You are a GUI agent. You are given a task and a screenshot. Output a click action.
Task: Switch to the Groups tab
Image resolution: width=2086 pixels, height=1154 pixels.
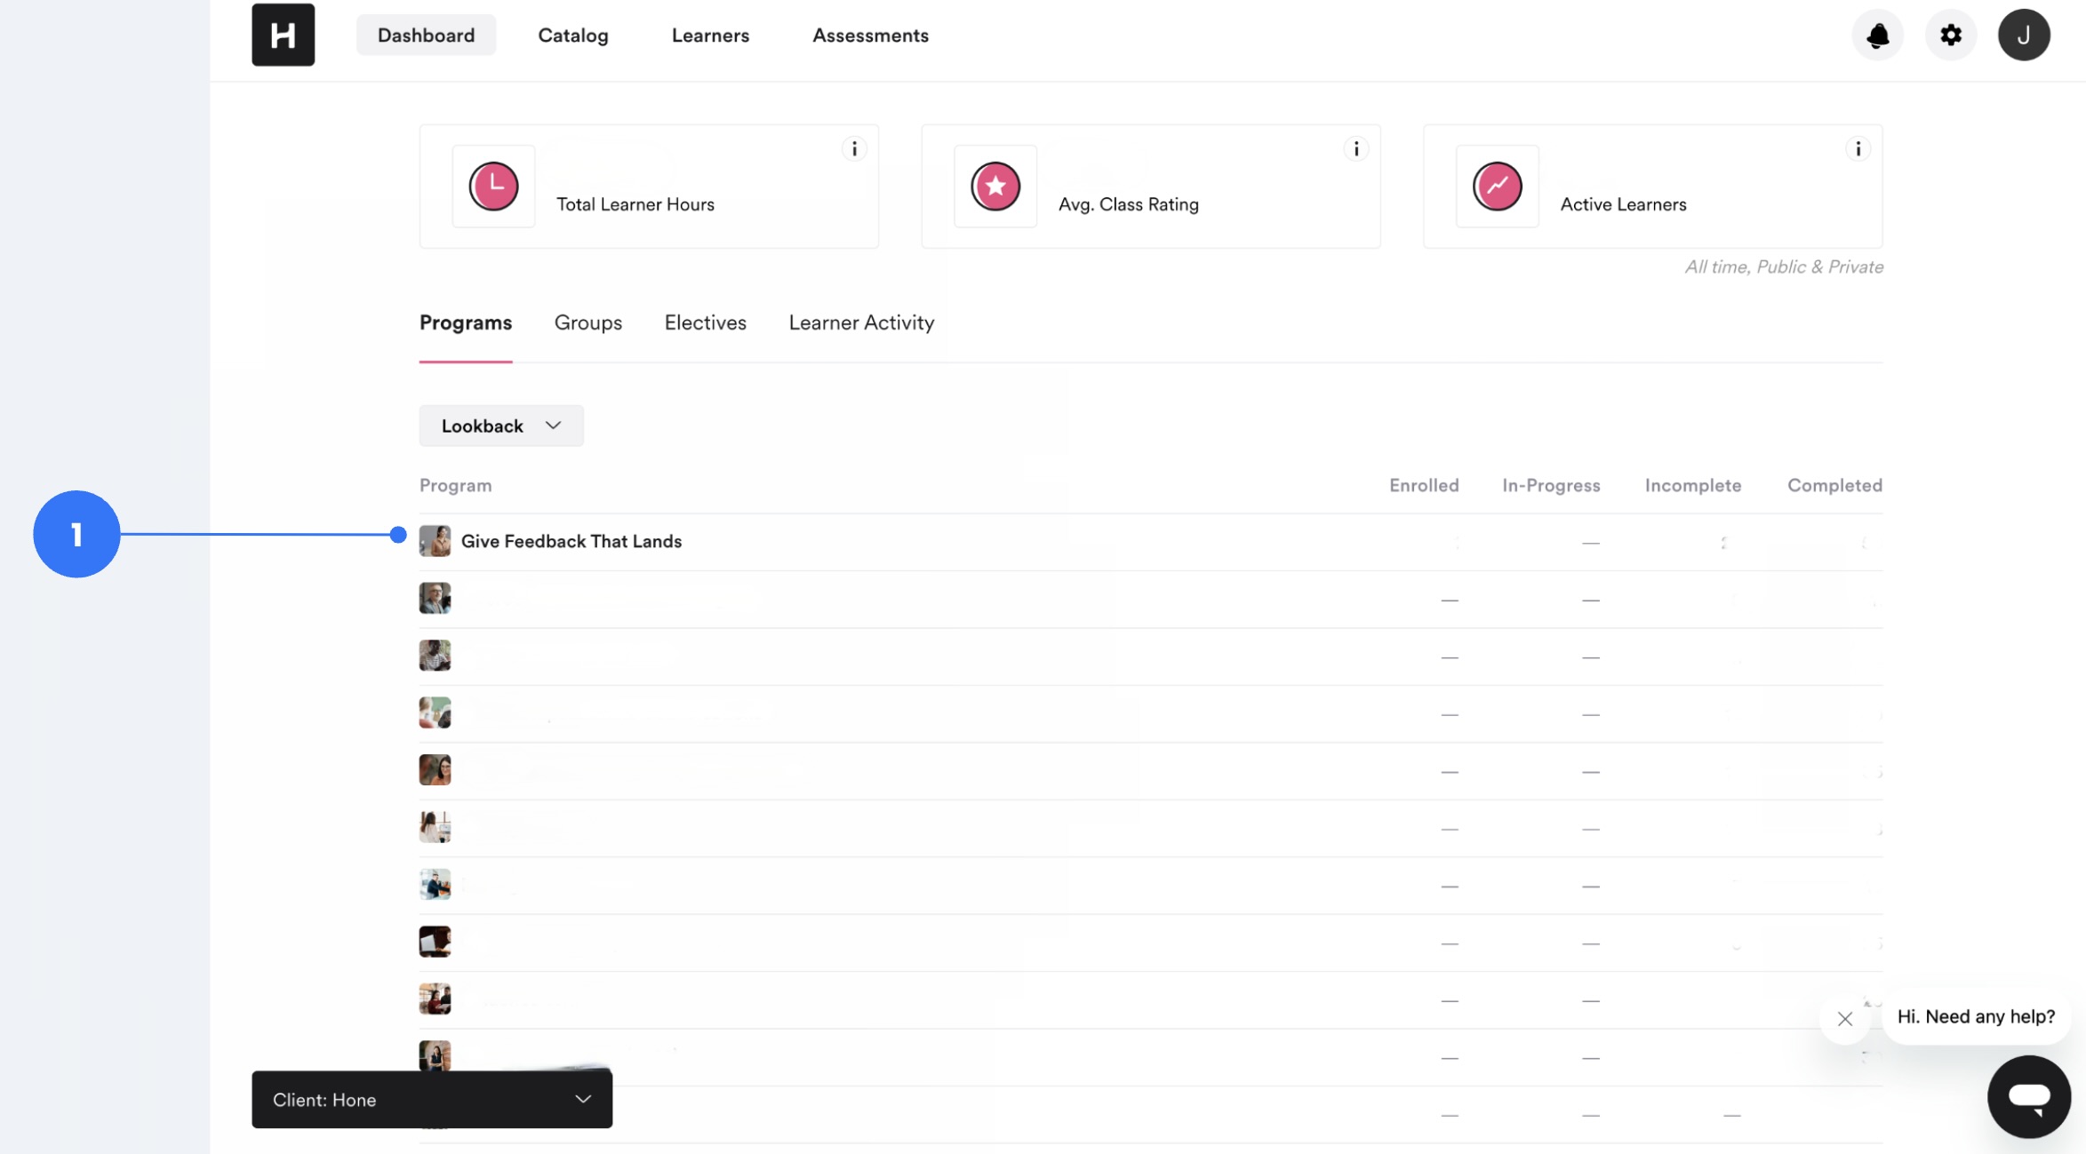click(x=588, y=322)
